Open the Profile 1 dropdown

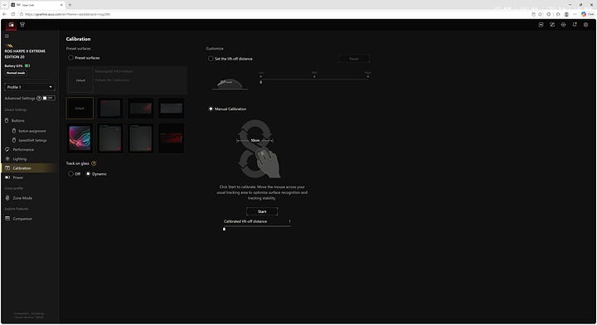coord(30,87)
